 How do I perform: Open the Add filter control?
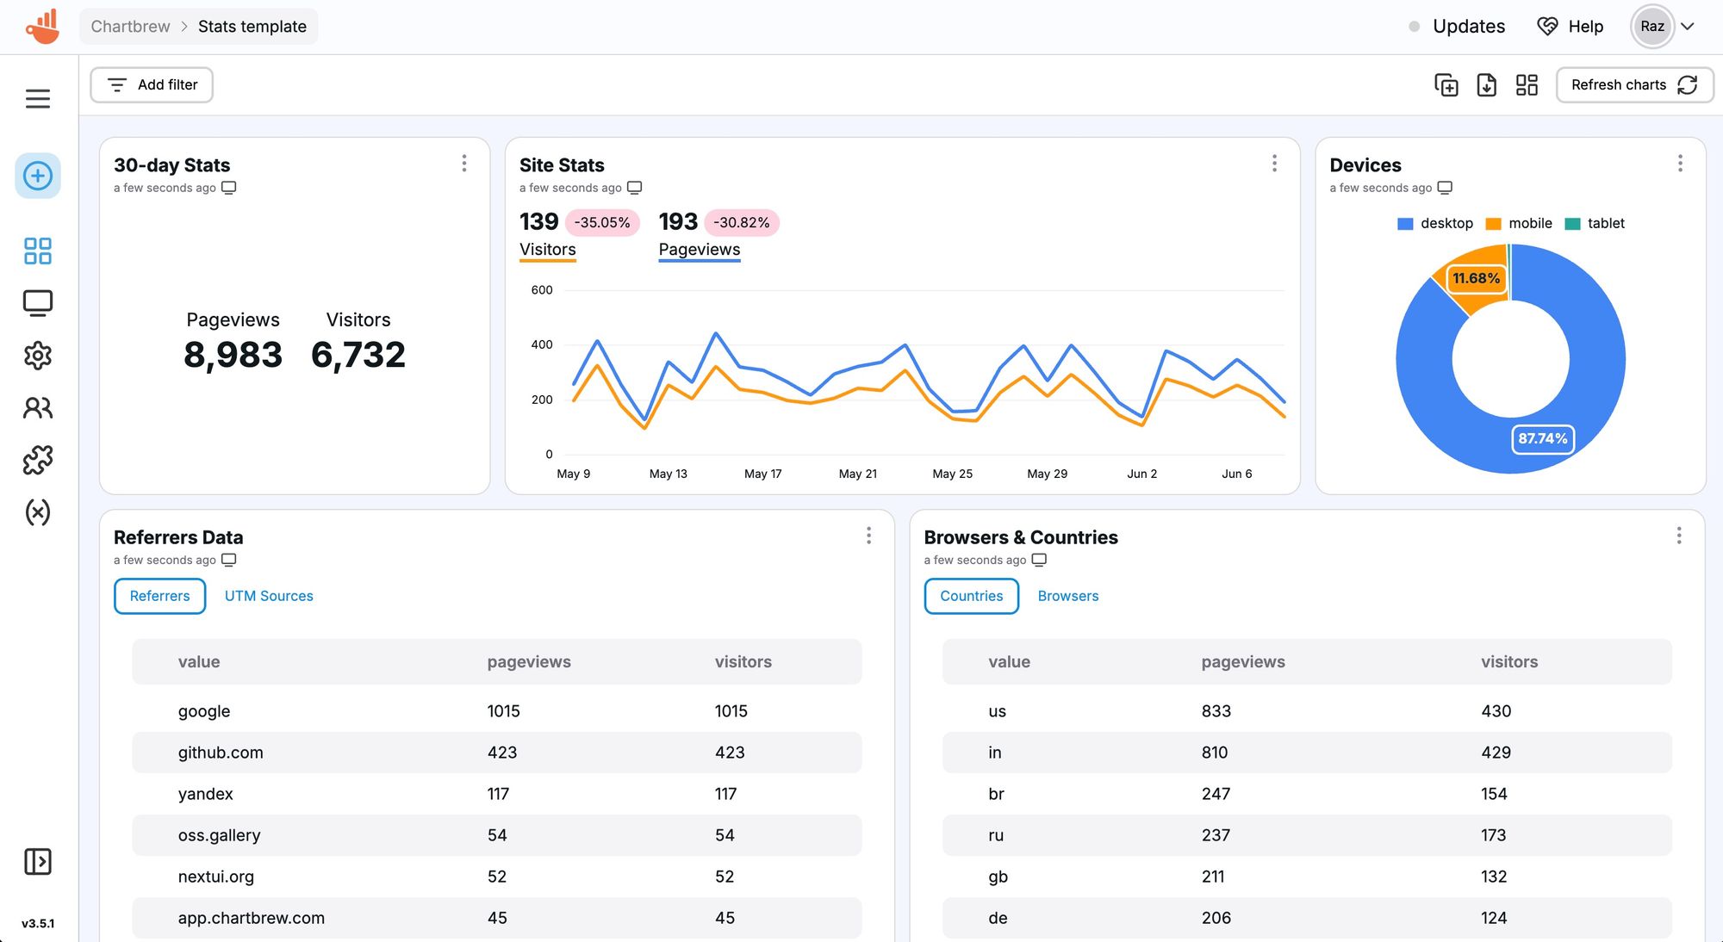pos(151,84)
